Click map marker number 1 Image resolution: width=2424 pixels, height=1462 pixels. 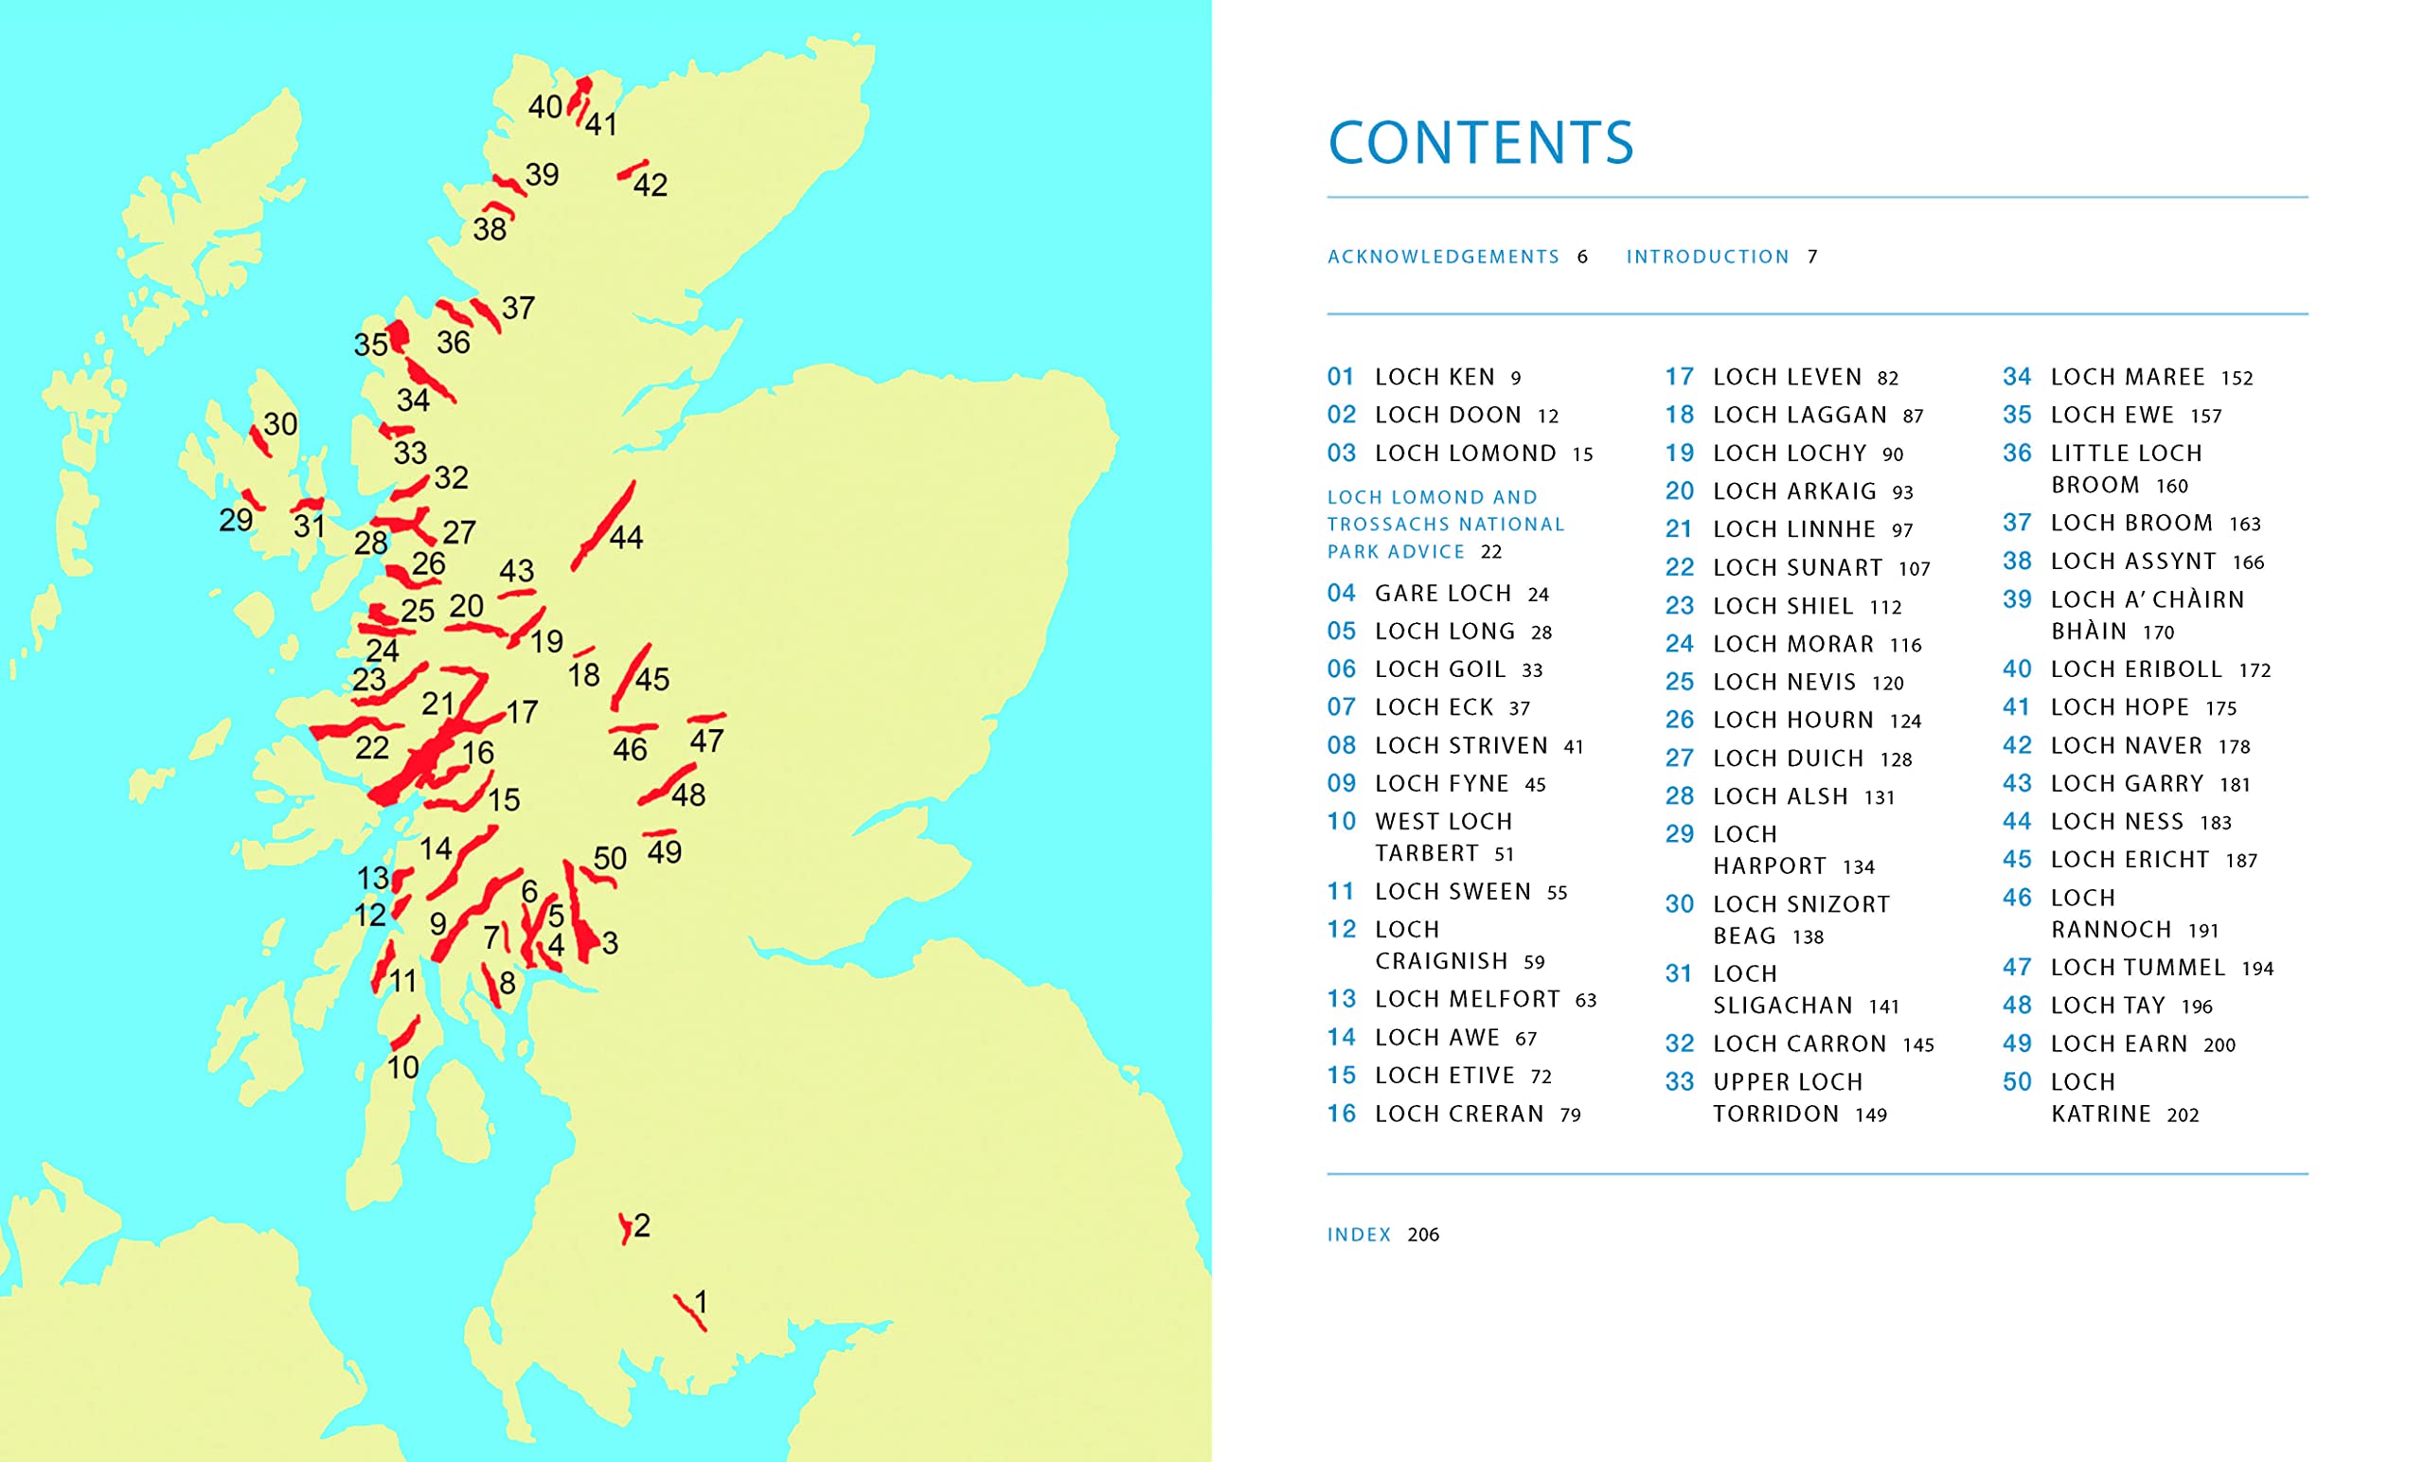pyautogui.click(x=701, y=1303)
